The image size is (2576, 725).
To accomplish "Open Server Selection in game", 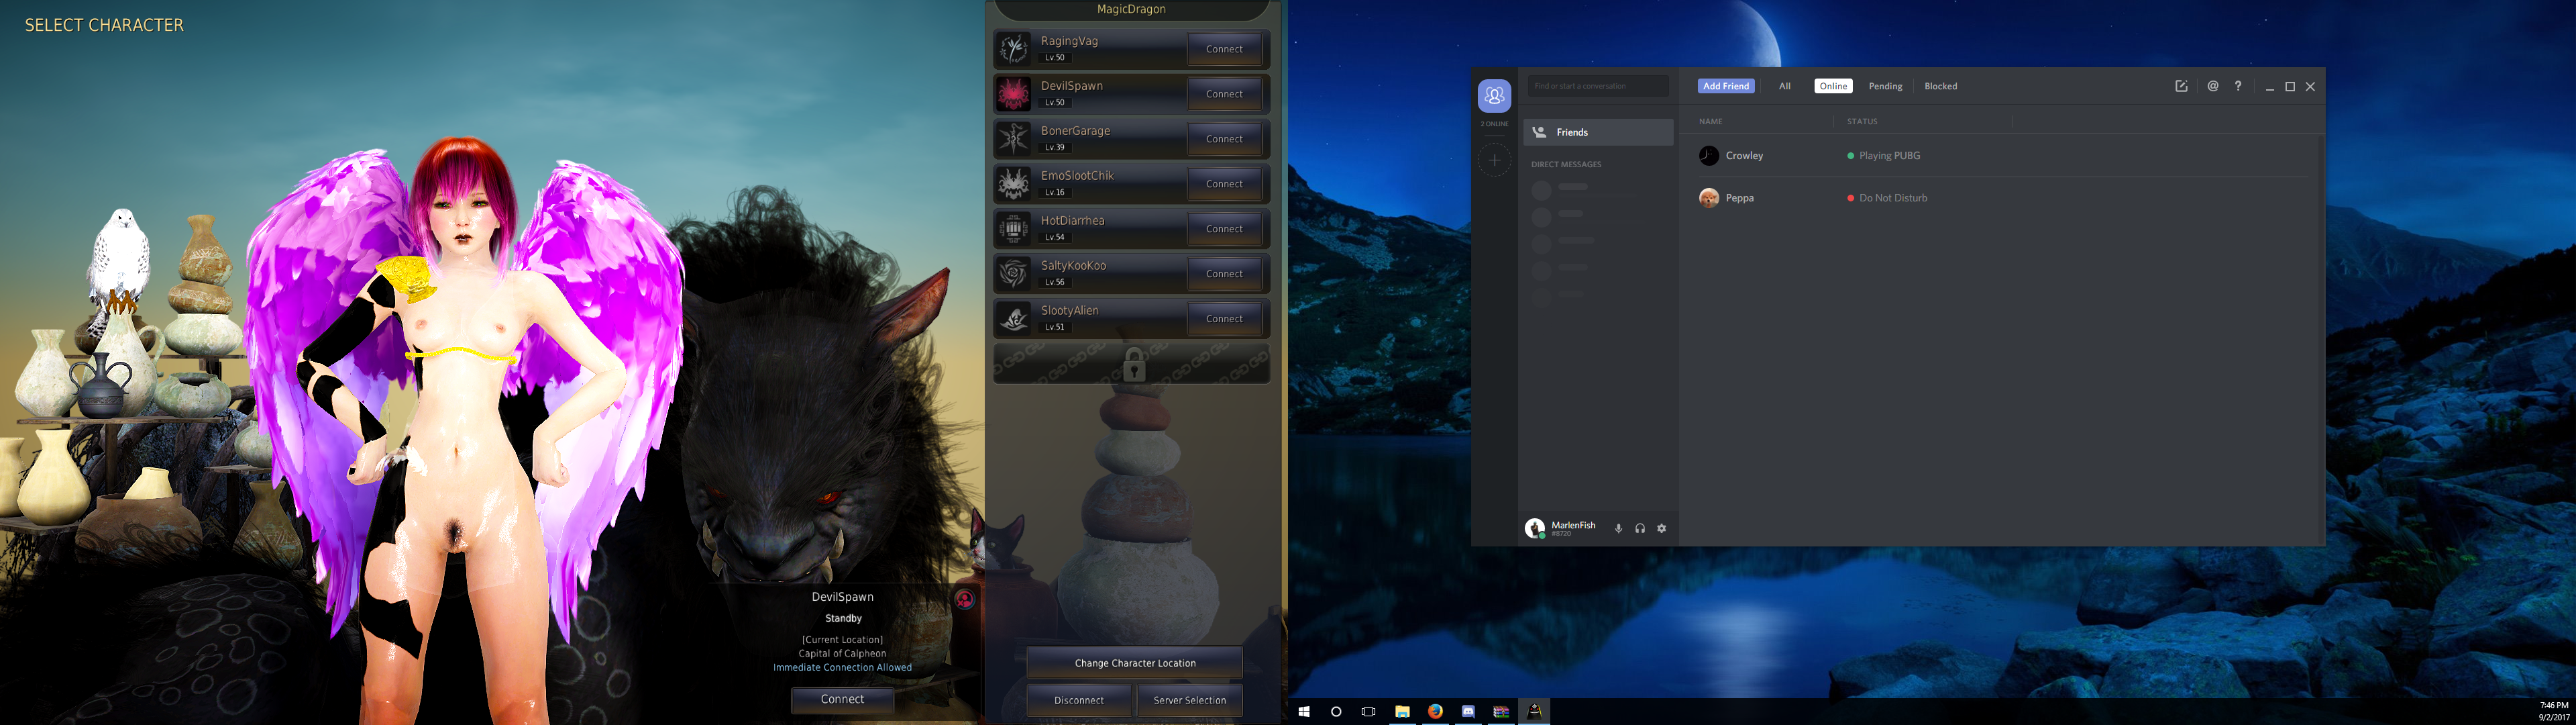I will click(1189, 700).
